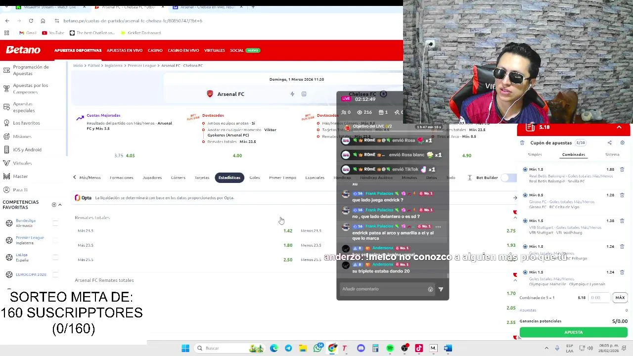This screenshot has height=356, width=633.
Task: Reload the browser page
Action: [x=31, y=21]
